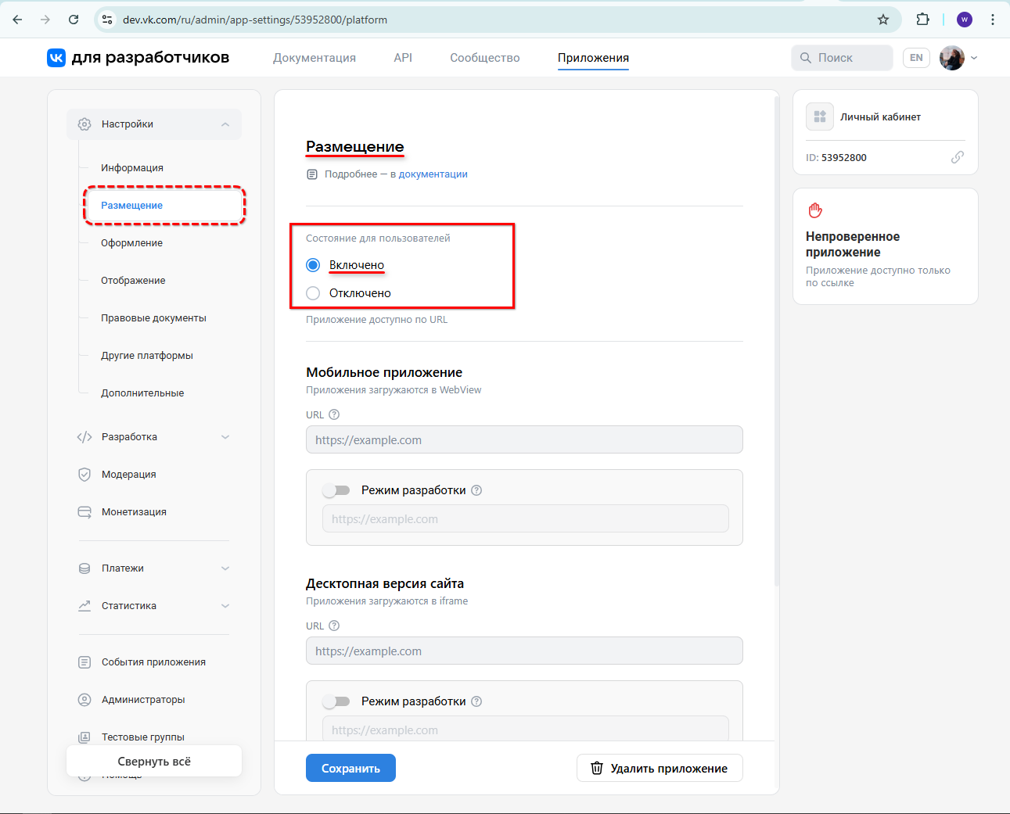Click the Администраторы person icon

[84, 699]
